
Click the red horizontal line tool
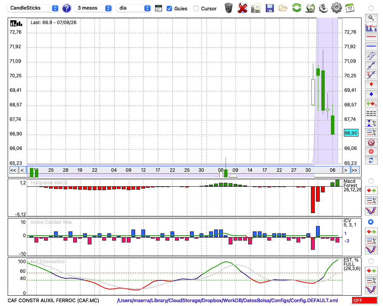click(x=371, y=37)
